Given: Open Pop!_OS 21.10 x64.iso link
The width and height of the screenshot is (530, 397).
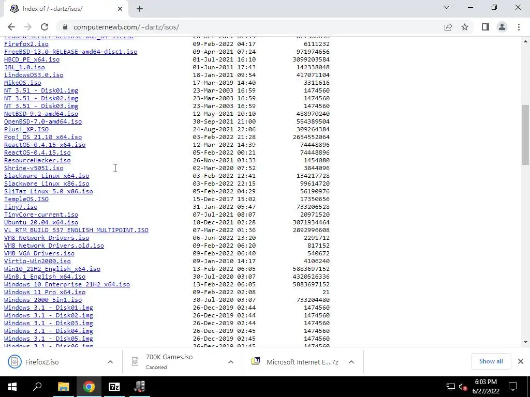Looking at the screenshot, I should (x=43, y=137).
